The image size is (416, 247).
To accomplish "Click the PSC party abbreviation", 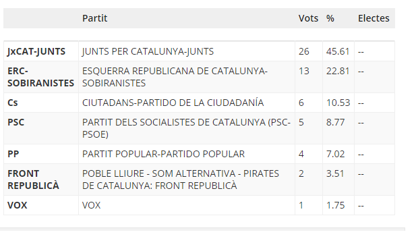I will 16,122.
